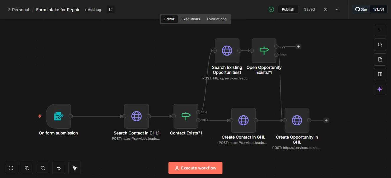Click the true output of Contact Exists?1
The image size is (391, 178).
point(198,112)
